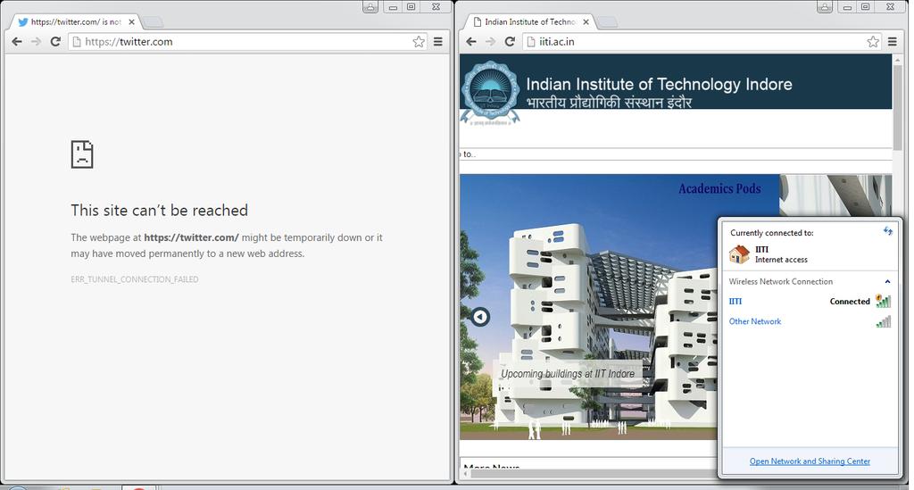
Task: Open Network and Sharing Center
Action: click(x=810, y=461)
